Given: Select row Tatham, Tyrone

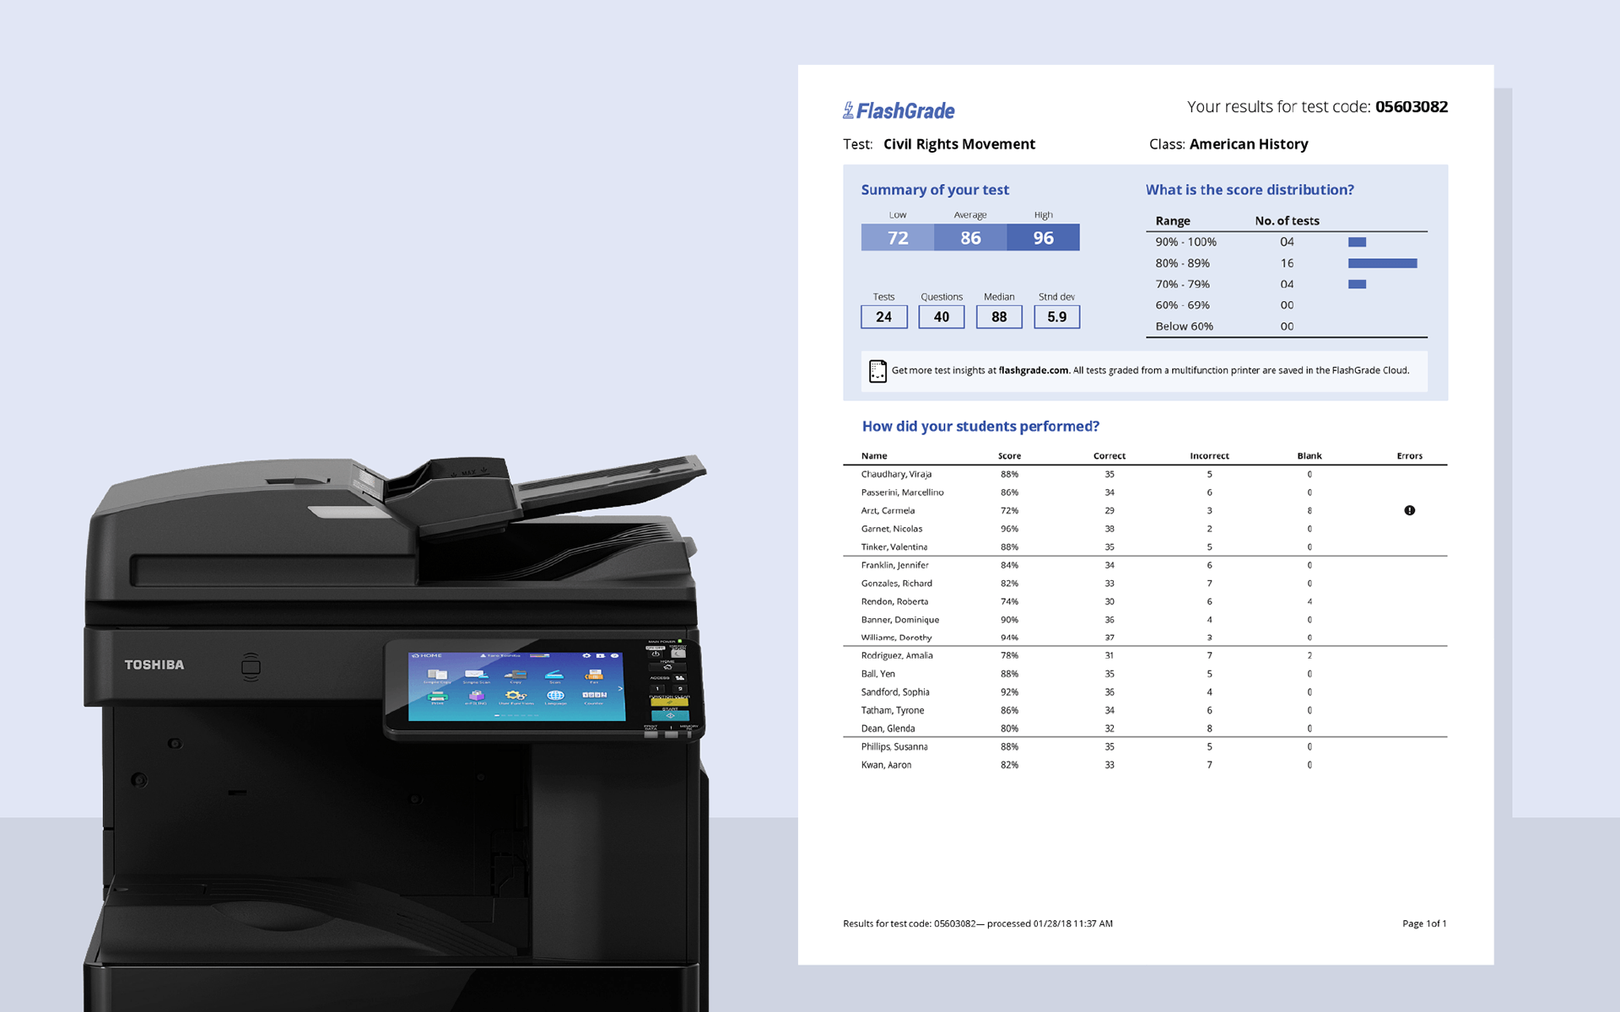Looking at the screenshot, I should pos(1145,710).
